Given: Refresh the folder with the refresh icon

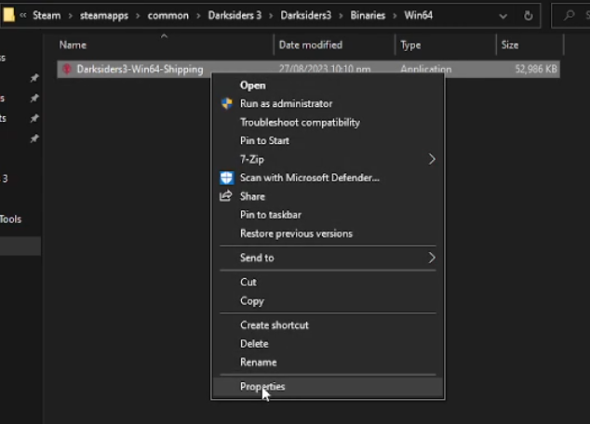Looking at the screenshot, I should (x=529, y=16).
